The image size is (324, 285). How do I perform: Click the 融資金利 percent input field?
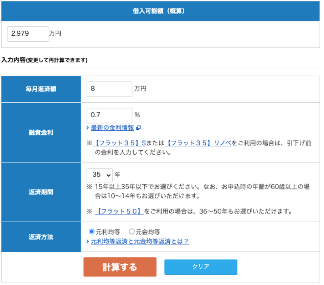109,115
